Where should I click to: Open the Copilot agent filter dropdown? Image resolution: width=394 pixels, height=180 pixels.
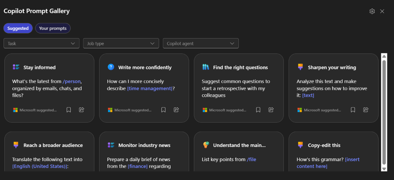(201, 43)
